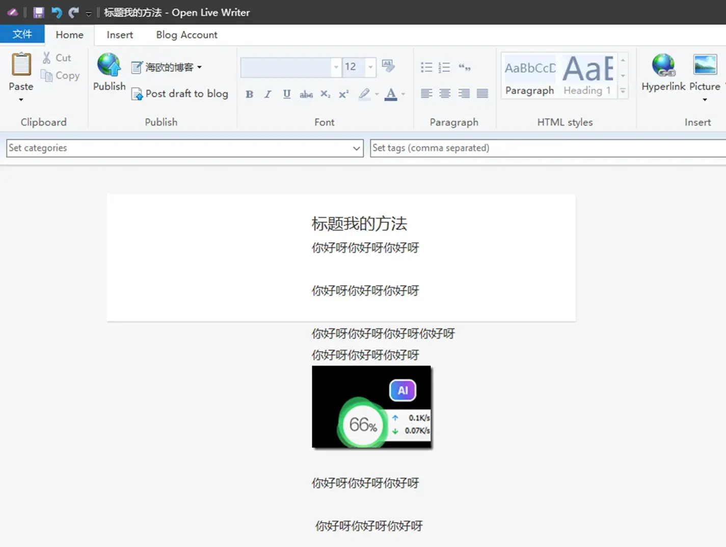The image size is (726, 547).
Task: Toggle italic formatting
Action: (x=267, y=94)
